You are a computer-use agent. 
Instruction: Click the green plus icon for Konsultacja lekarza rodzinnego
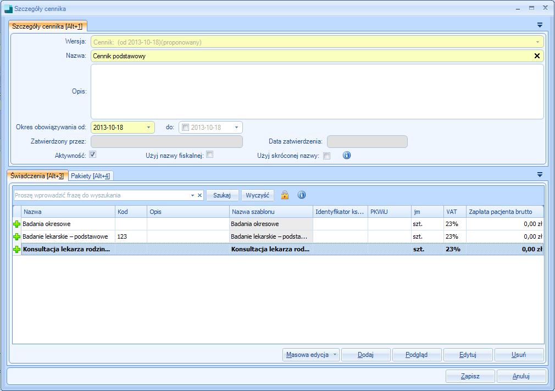16,249
